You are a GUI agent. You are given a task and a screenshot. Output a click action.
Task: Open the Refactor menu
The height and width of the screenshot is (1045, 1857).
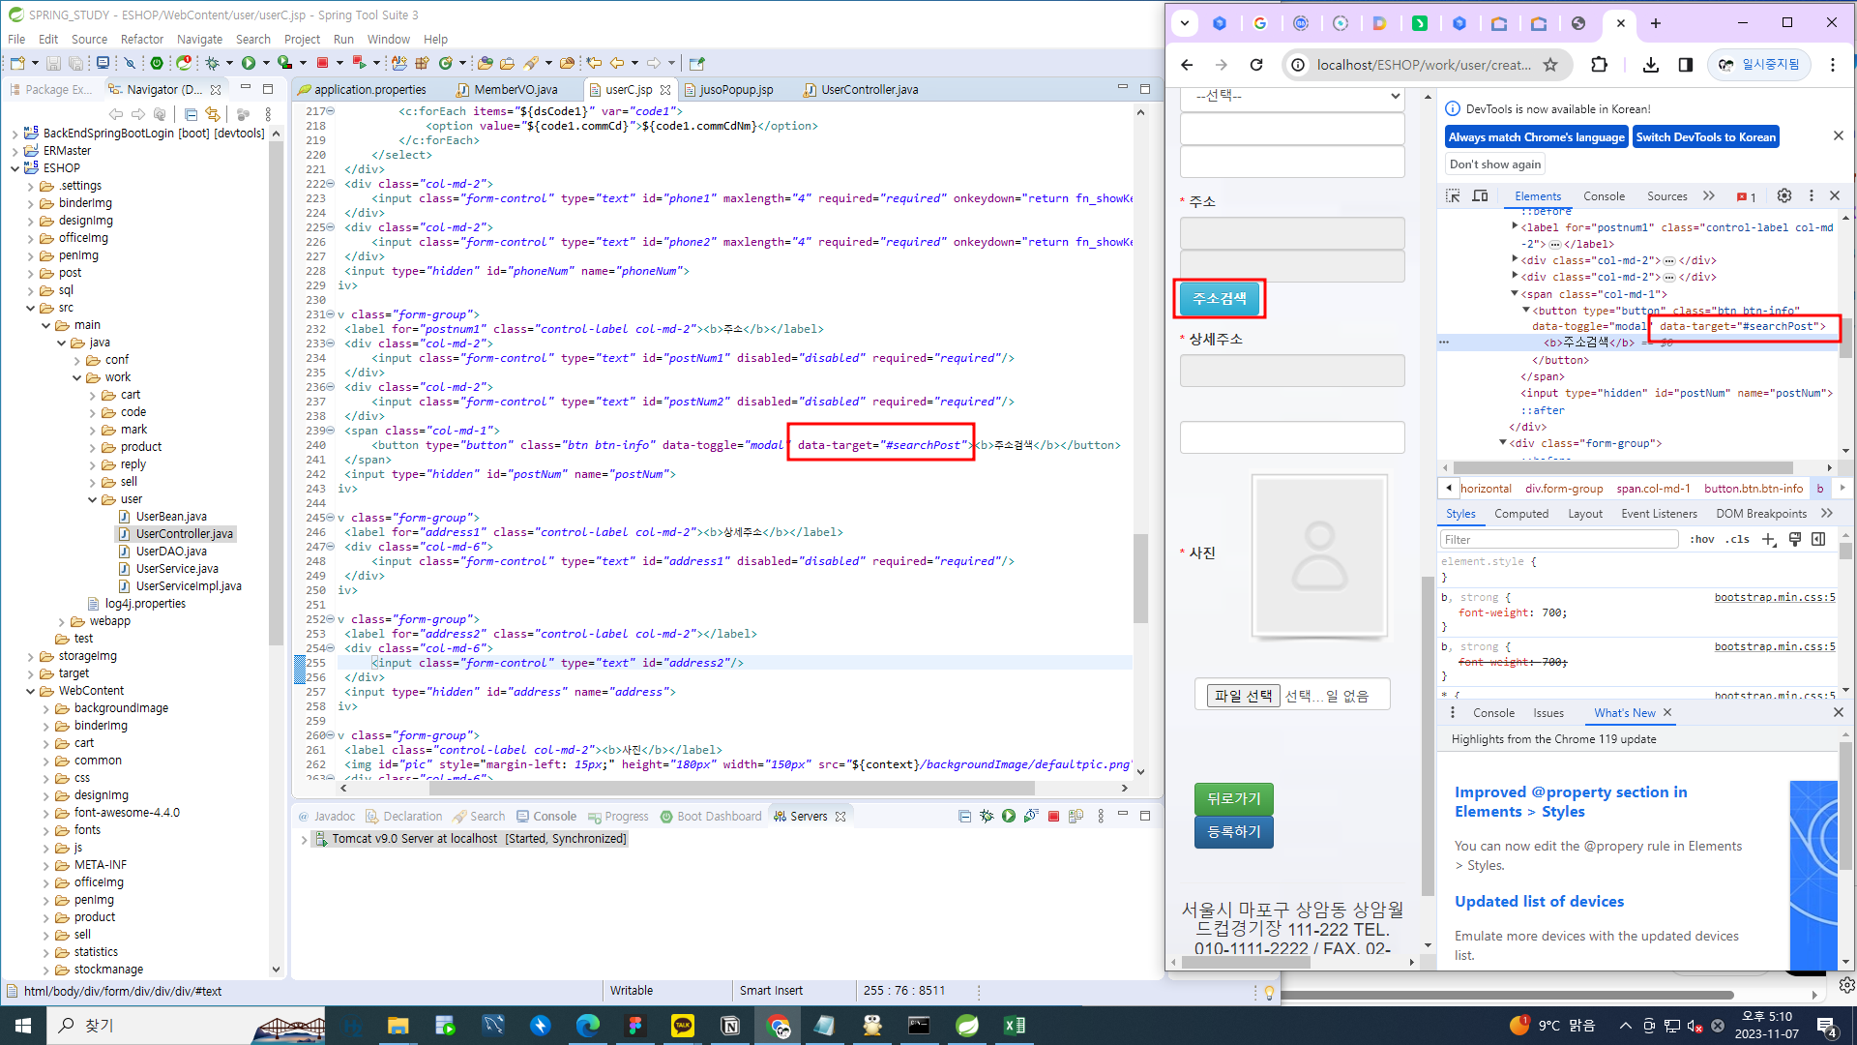point(141,40)
